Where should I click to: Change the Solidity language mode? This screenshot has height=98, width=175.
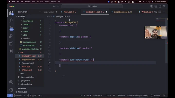pos(121,95)
